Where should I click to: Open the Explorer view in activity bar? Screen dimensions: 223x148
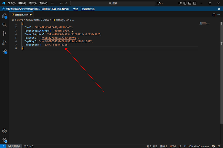[x=5, y=15]
